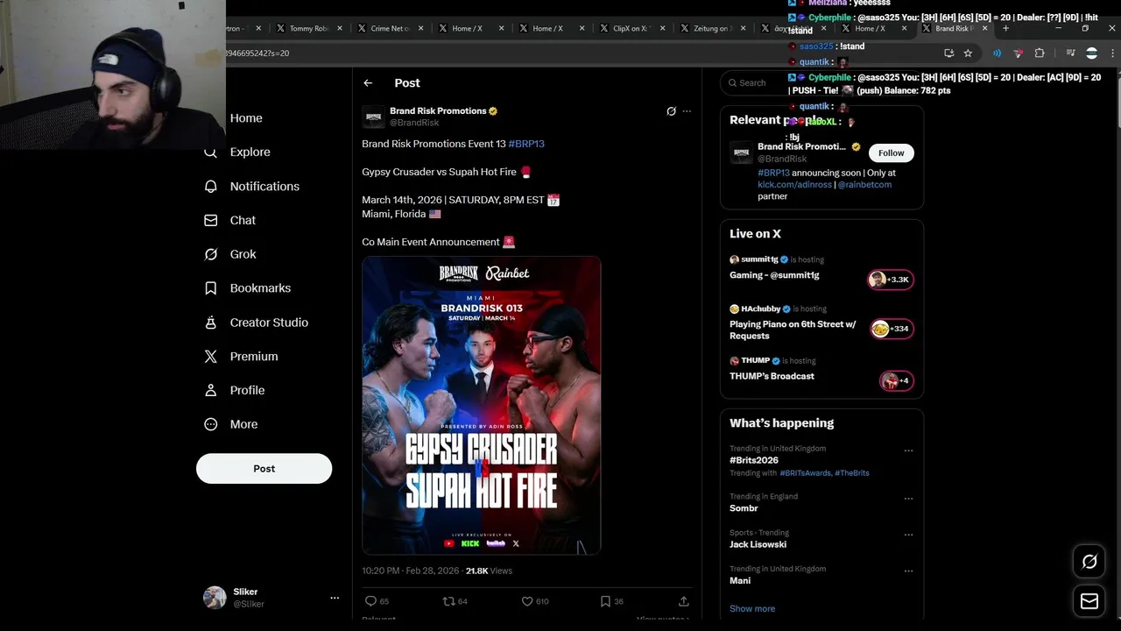Image resolution: width=1121 pixels, height=631 pixels.
Task: Follow Brand Risk Promotions
Action: pos(891,153)
